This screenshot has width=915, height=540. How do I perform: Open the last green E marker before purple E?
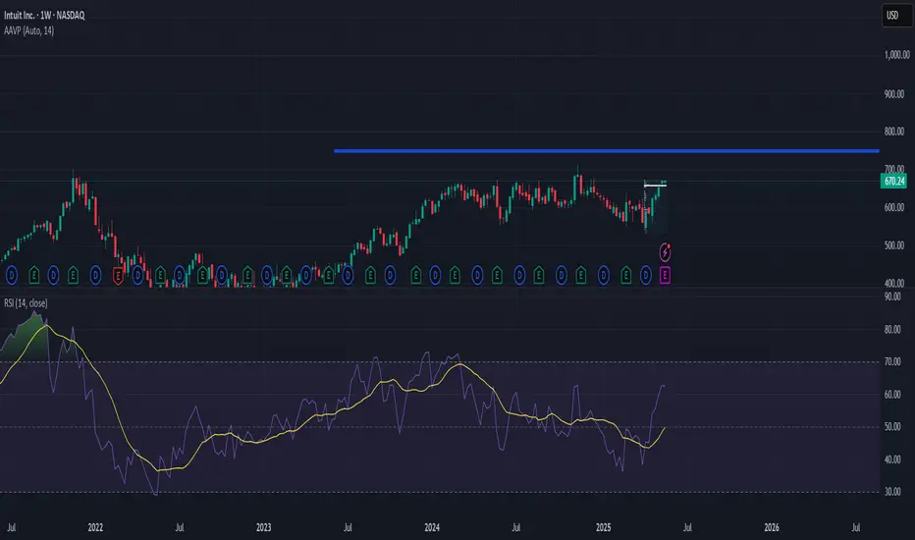(x=625, y=275)
